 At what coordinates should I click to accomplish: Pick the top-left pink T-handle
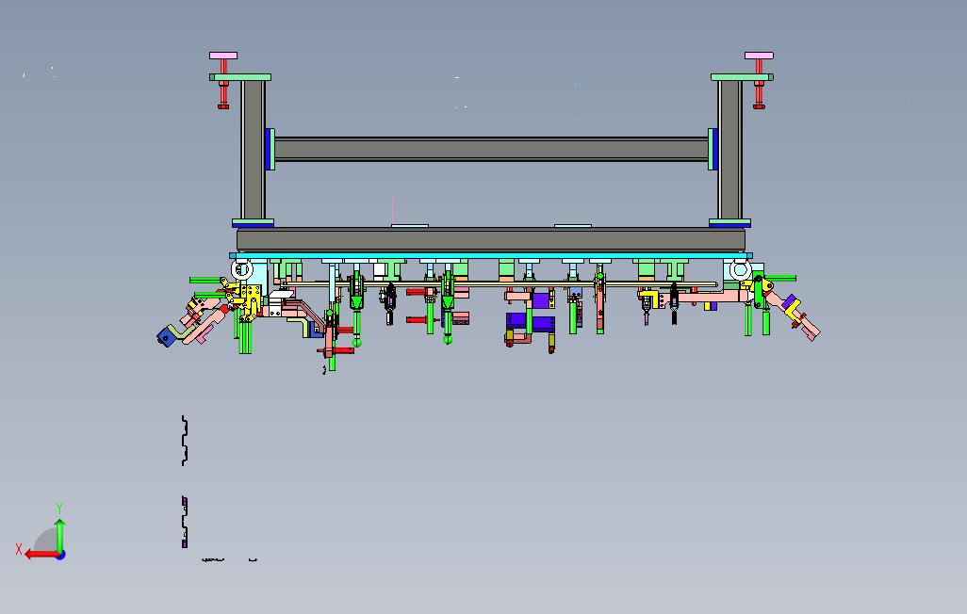[223, 56]
